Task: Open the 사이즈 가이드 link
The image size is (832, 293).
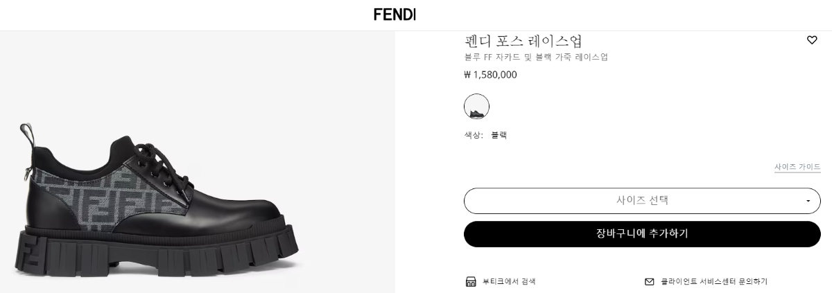Action: coord(797,167)
